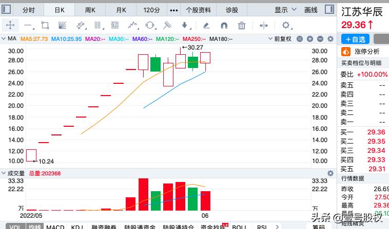Select the fan lines drawing tool
The width and height of the screenshot is (389, 229).
click(62, 25)
